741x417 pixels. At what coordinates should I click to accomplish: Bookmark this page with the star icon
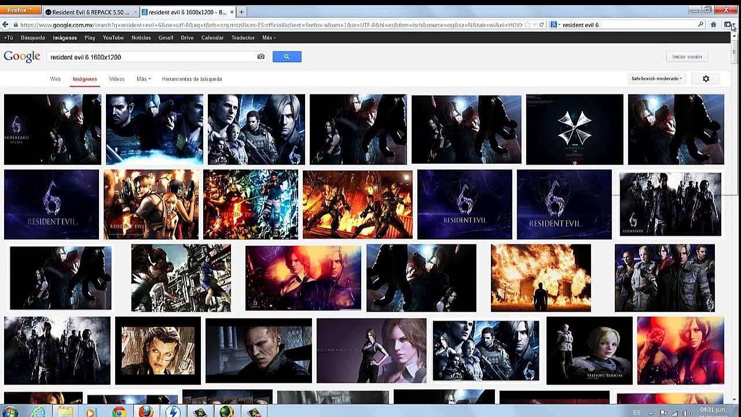pos(527,25)
